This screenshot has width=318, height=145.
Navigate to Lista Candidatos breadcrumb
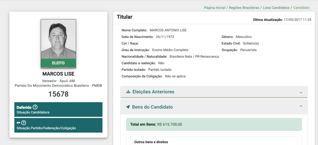tap(276, 8)
